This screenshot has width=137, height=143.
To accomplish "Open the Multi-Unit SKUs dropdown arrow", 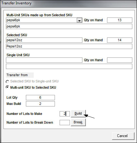I will (x=79, y=20).
